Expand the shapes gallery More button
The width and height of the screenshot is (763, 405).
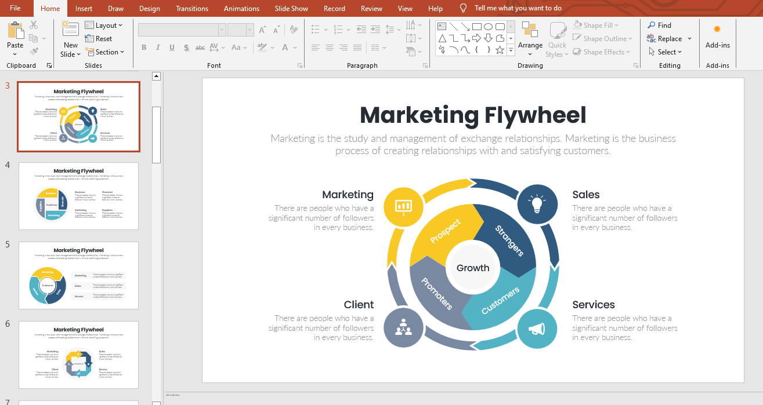[511, 51]
